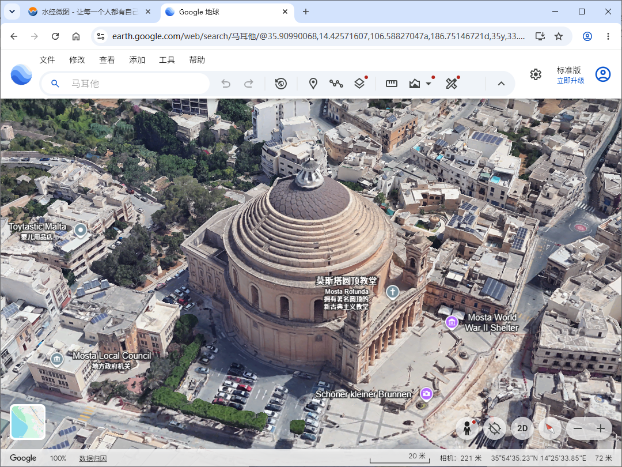This screenshot has width=622, height=467.
Task: Open the 帮助 menu
Action: click(197, 60)
